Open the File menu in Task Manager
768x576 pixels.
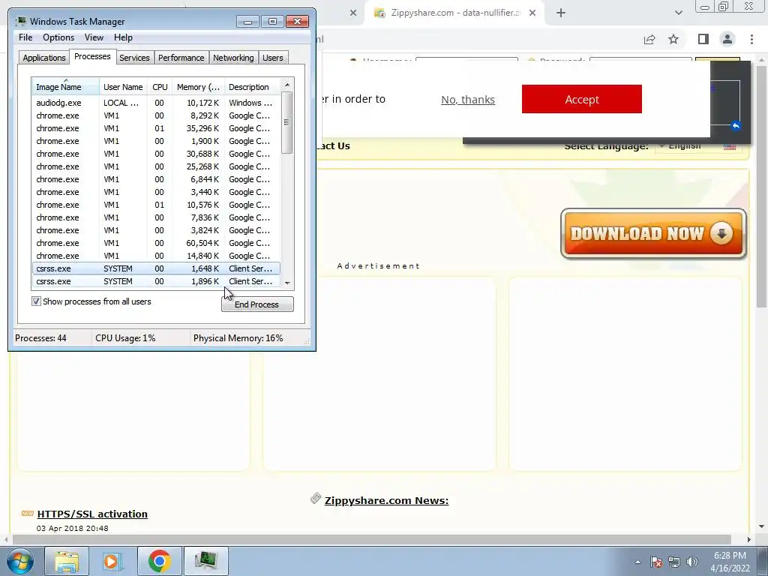point(25,37)
